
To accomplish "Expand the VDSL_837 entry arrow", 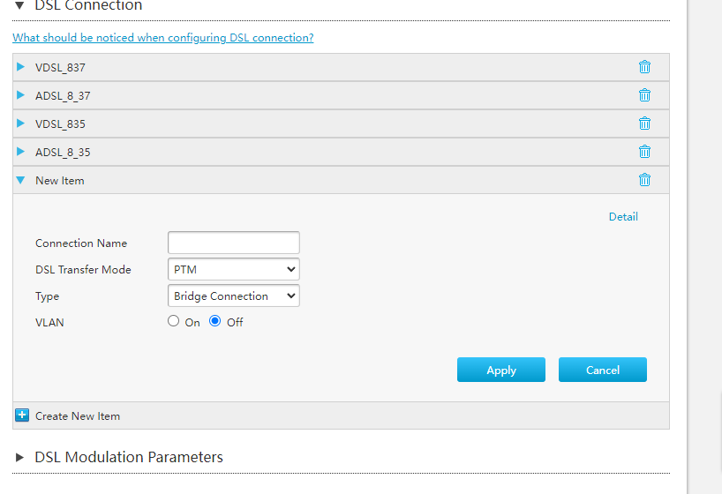I will tap(20, 67).
